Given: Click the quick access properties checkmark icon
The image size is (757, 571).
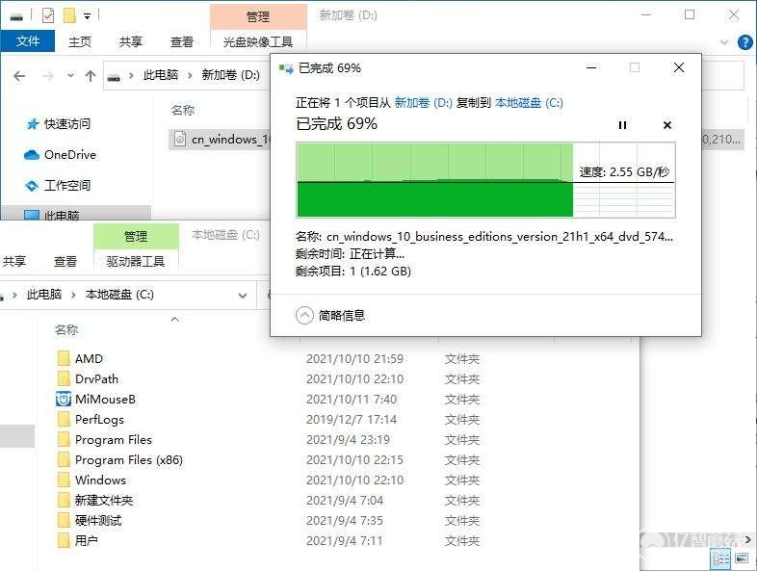Looking at the screenshot, I should coord(48,15).
